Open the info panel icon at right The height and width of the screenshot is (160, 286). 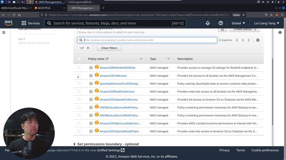tap(280, 32)
